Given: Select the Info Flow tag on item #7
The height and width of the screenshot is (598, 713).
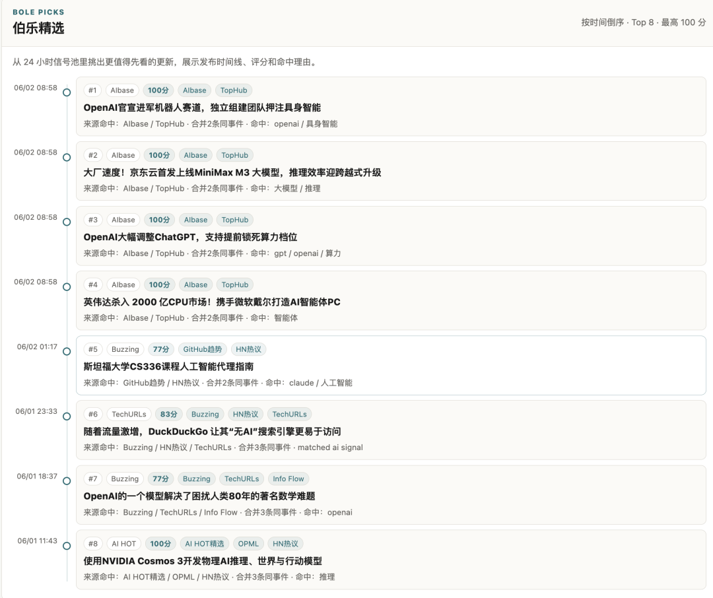Looking at the screenshot, I should click(x=289, y=479).
